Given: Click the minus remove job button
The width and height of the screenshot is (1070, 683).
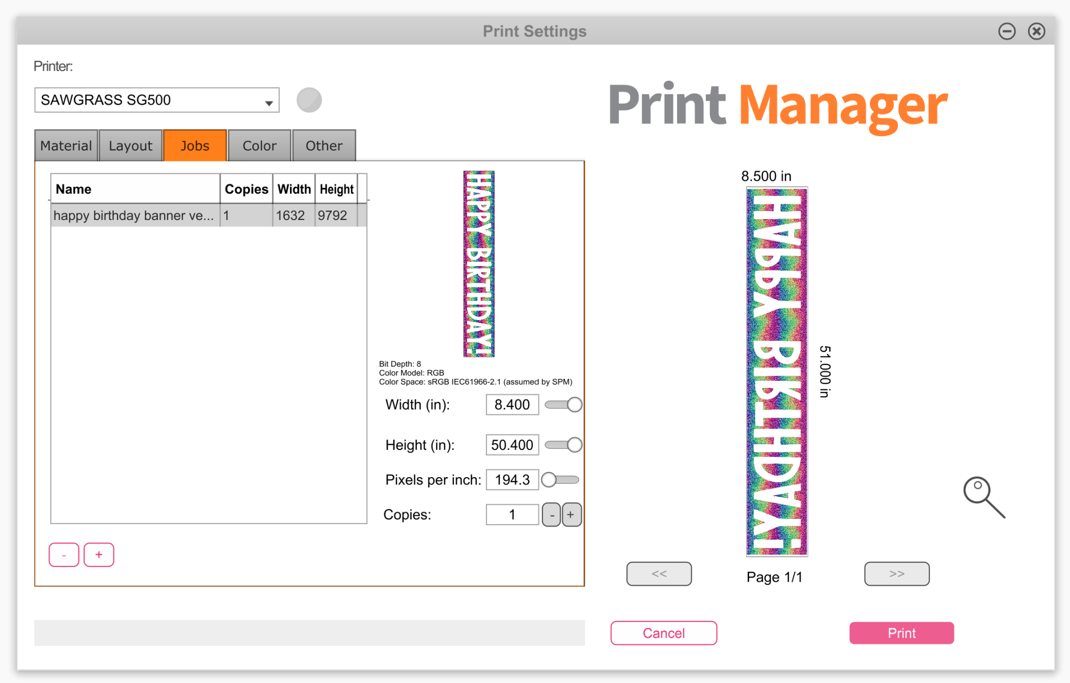Looking at the screenshot, I should (x=64, y=554).
